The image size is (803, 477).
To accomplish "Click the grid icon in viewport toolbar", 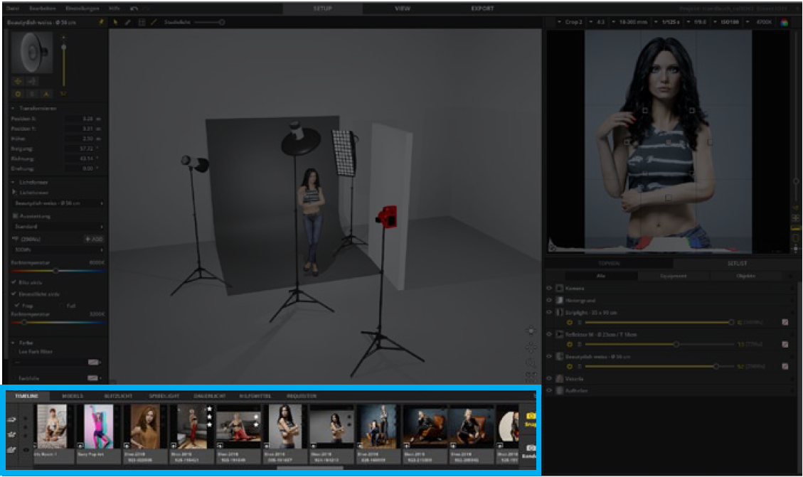I will click(141, 23).
